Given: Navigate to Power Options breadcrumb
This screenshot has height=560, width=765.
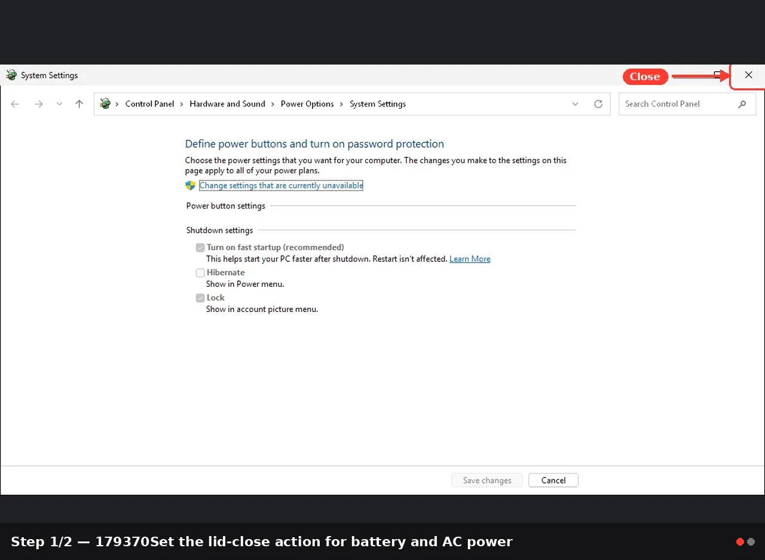Looking at the screenshot, I should 307,104.
